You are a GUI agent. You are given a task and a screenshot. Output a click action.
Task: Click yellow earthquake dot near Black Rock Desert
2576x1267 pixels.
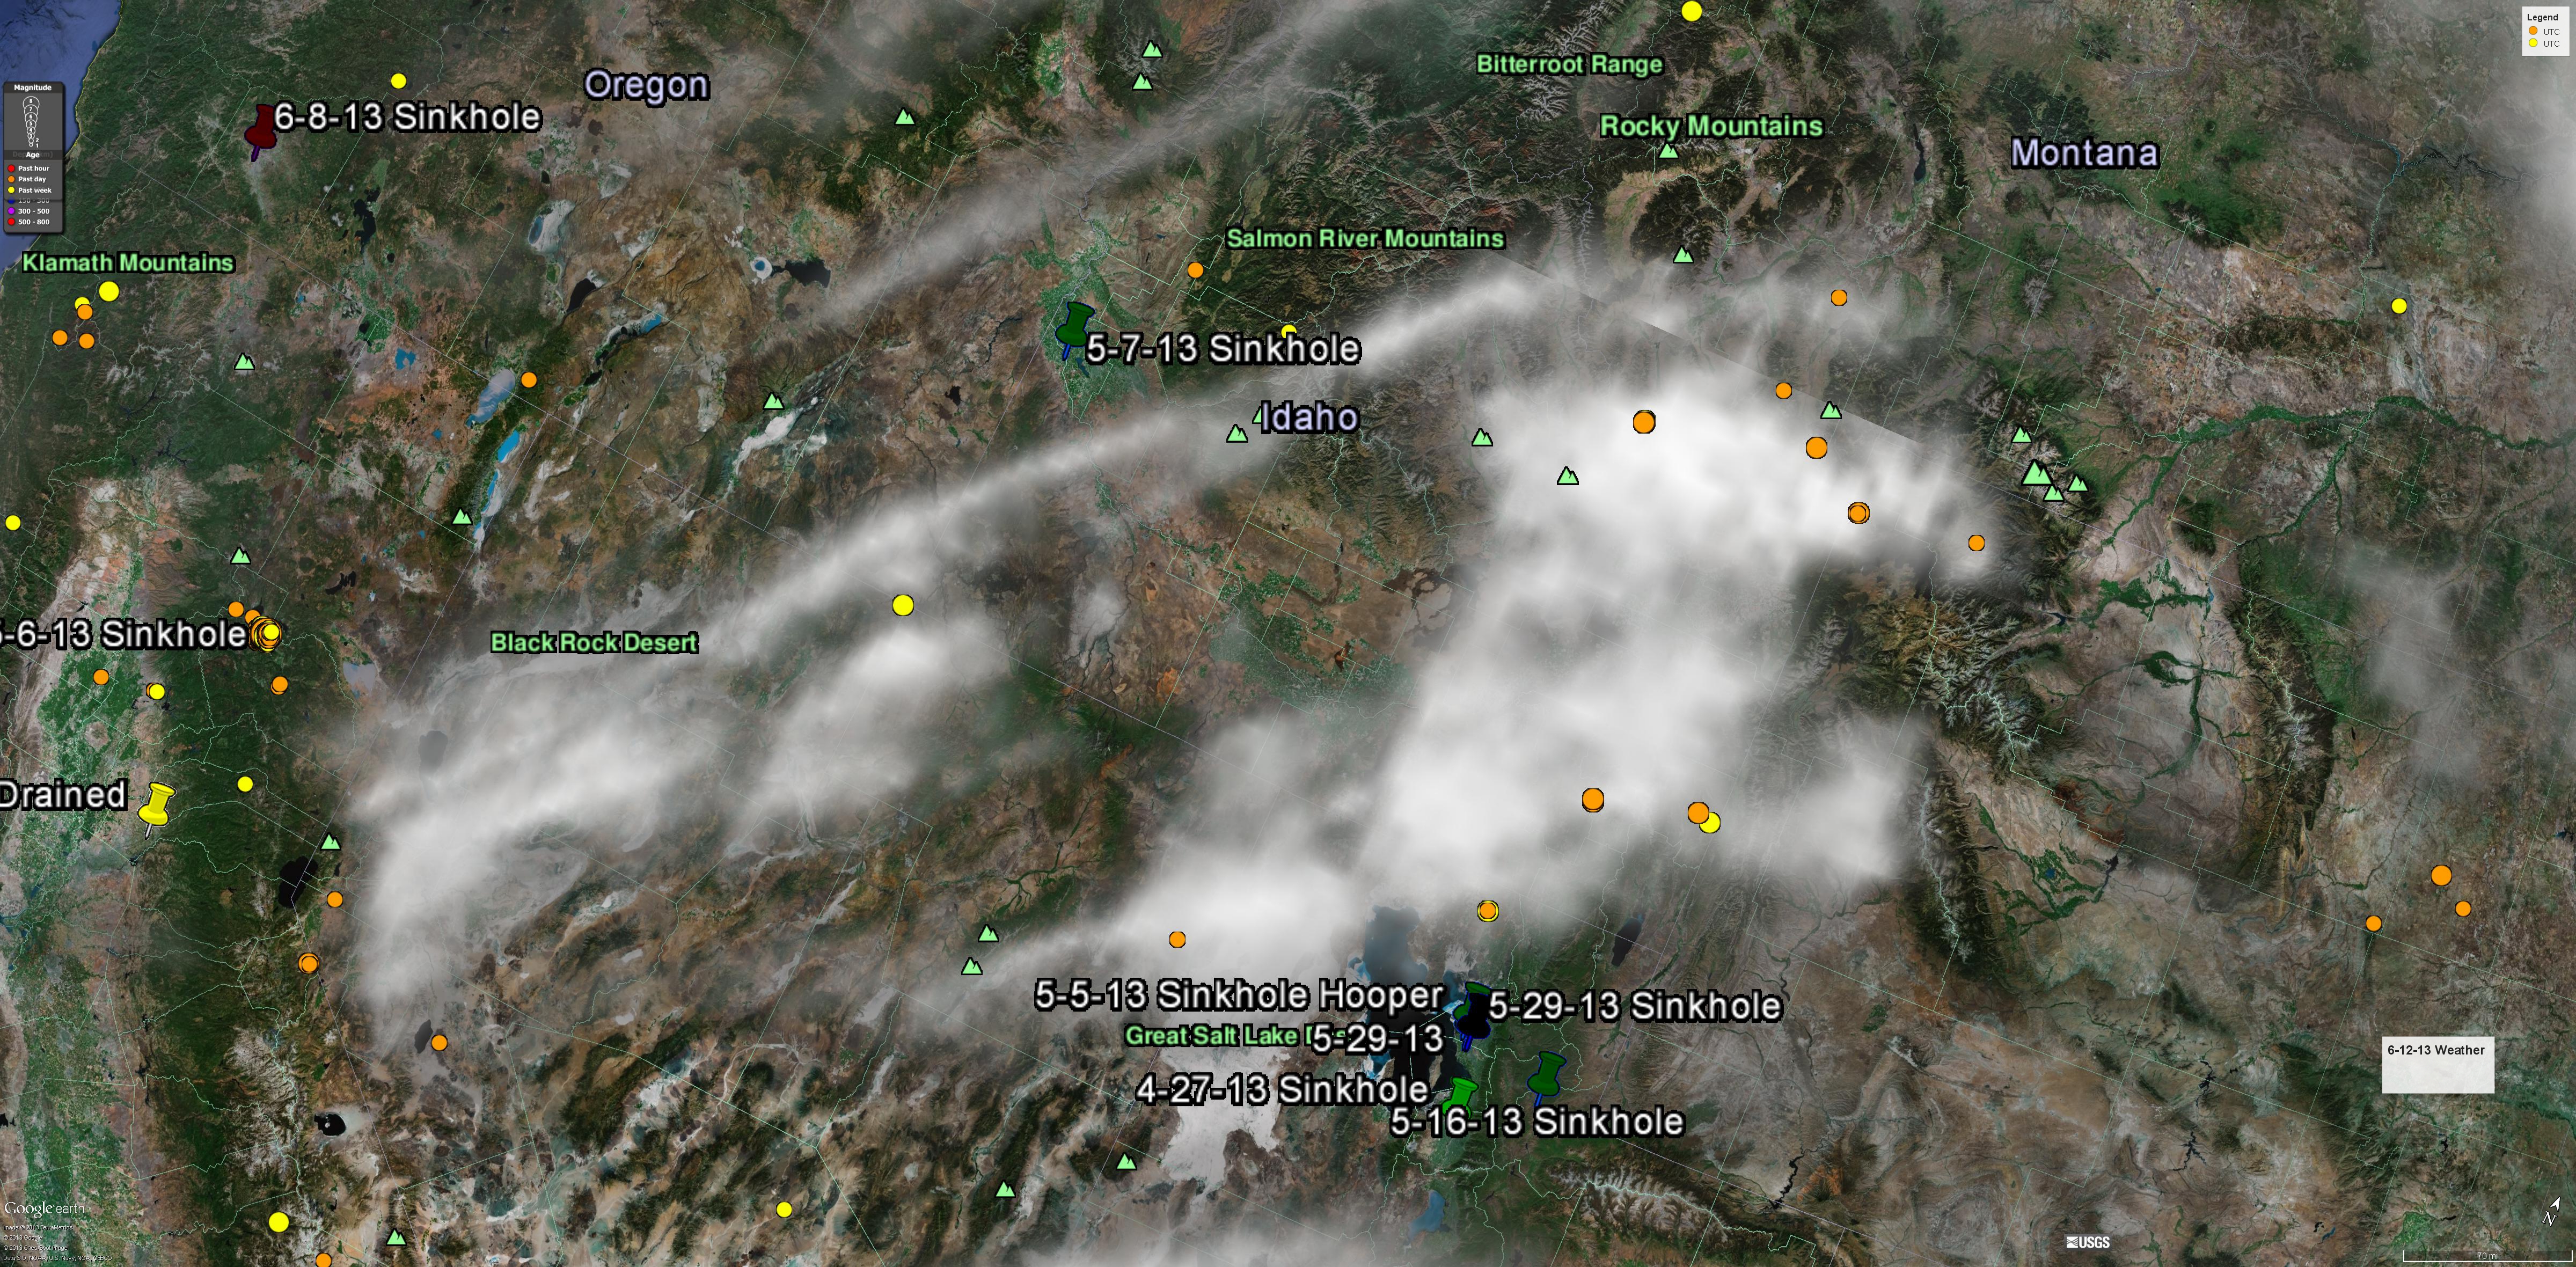pyautogui.click(x=902, y=605)
